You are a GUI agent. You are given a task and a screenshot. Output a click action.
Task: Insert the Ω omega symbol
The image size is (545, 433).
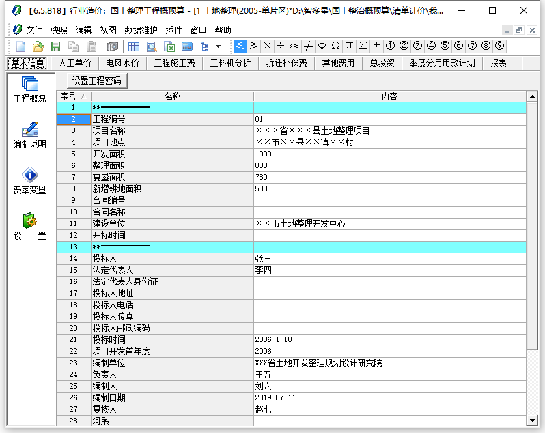pyautogui.click(x=335, y=46)
